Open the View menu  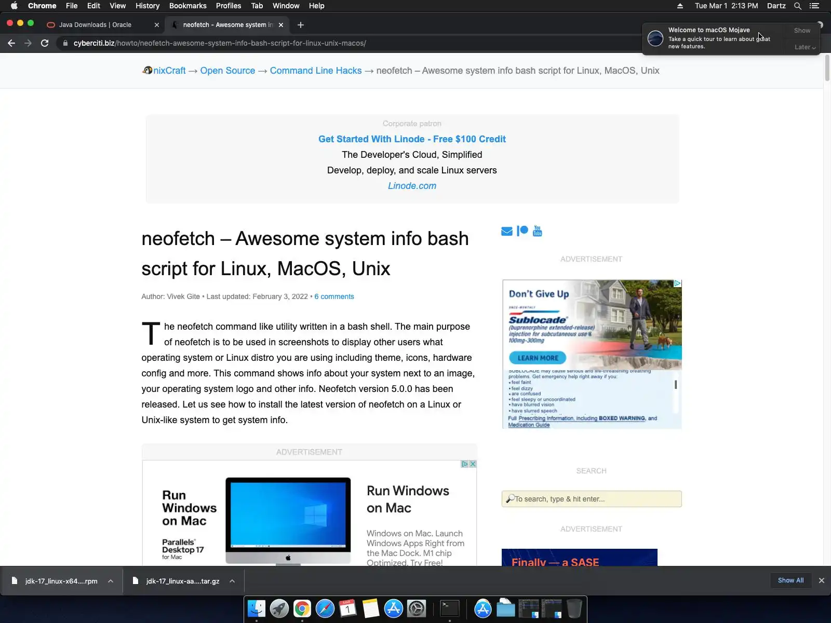pos(117,6)
